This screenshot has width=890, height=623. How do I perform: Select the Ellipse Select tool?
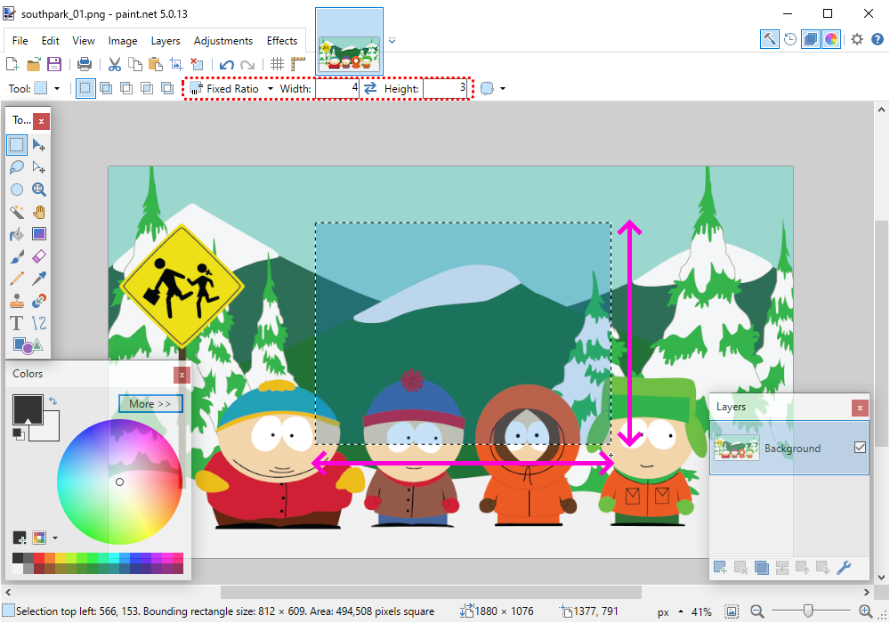16,190
